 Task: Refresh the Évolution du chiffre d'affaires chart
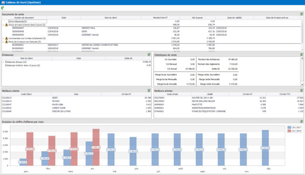tap(302, 122)
